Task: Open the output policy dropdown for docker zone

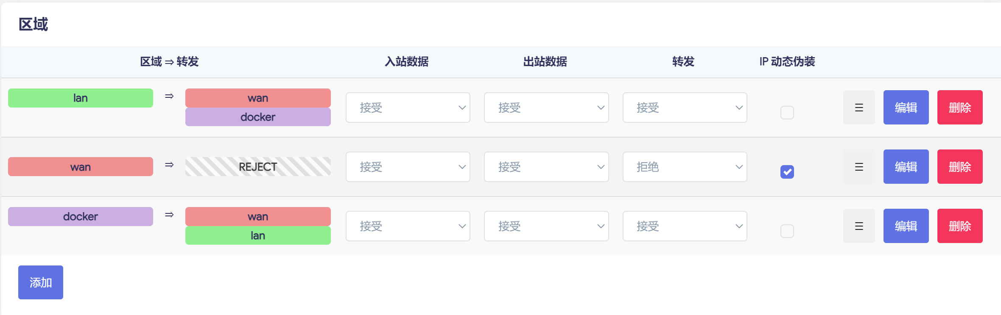Action: point(546,226)
